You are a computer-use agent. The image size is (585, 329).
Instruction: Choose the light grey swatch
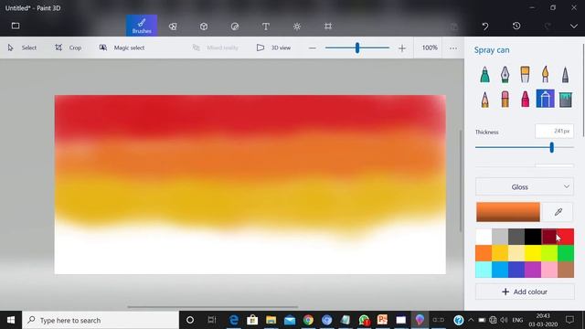[500, 237]
